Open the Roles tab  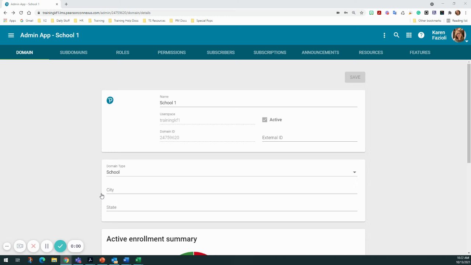pyautogui.click(x=123, y=52)
